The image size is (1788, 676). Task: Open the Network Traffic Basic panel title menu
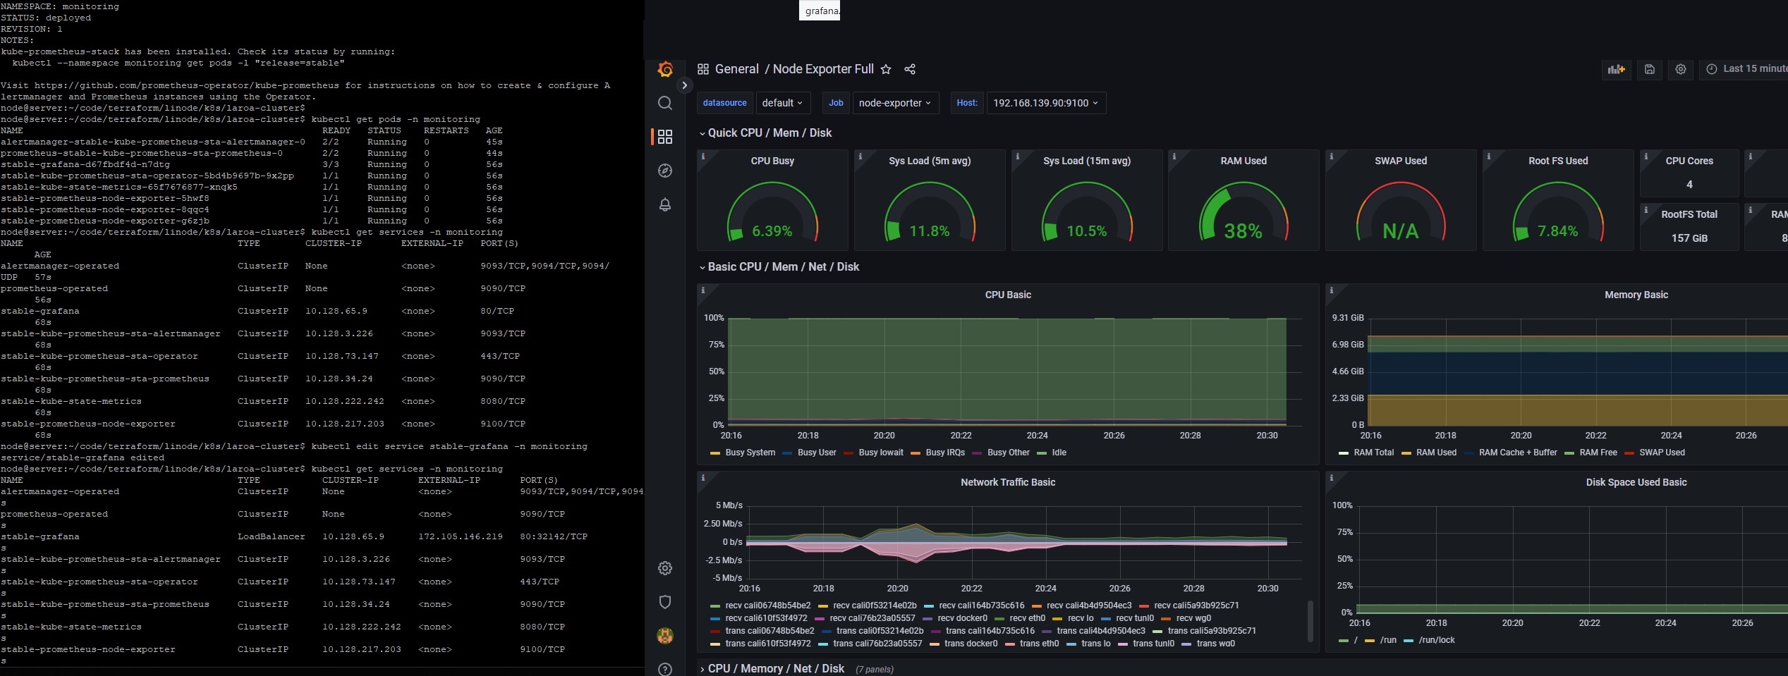[1008, 482]
